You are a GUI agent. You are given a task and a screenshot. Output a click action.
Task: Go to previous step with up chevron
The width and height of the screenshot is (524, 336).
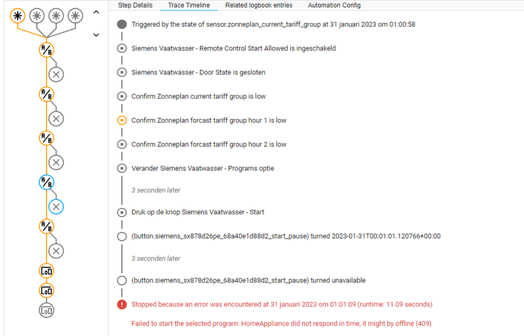[x=96, y=12]
